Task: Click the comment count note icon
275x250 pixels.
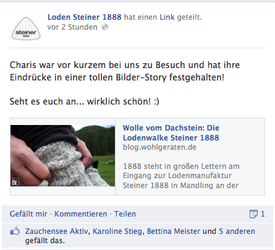Action: point(253,214)
